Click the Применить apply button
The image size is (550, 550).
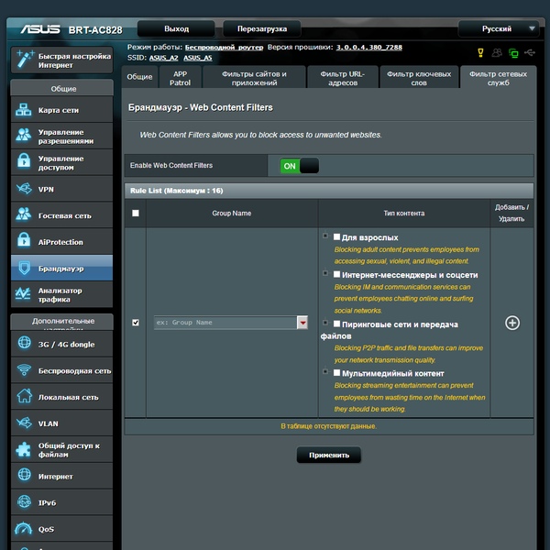[329, 455]
